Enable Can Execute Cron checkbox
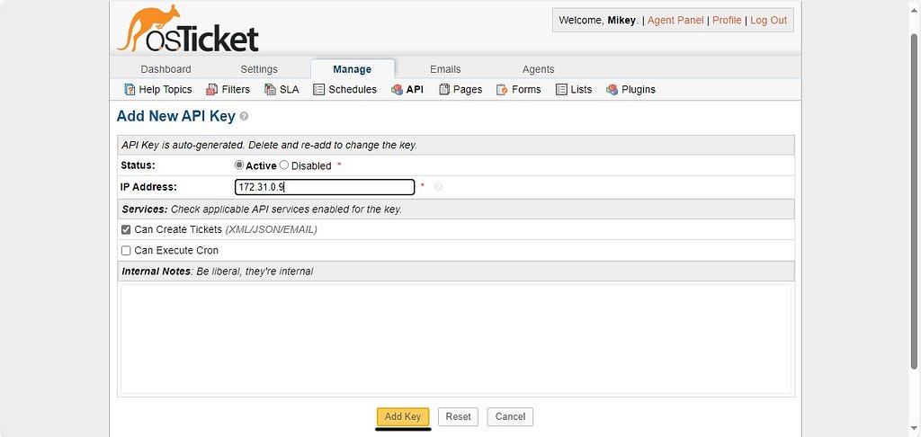 click(x=126, y=251)
